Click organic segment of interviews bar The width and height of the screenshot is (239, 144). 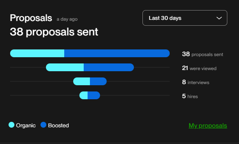(x=81, y=81)
